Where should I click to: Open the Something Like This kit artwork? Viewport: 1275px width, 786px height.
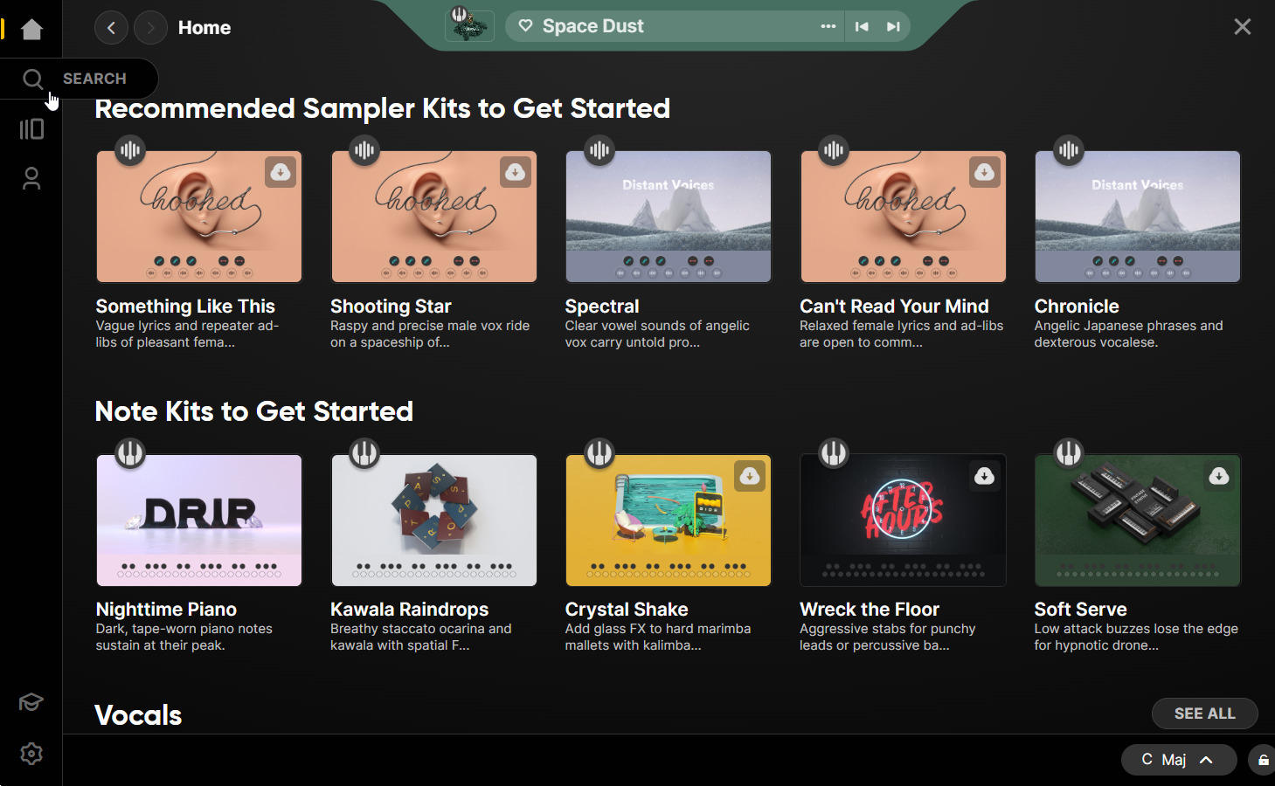tap(199, 217)
